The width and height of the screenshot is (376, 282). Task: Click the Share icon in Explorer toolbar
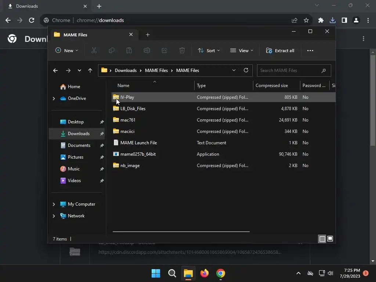pos(164,50)
